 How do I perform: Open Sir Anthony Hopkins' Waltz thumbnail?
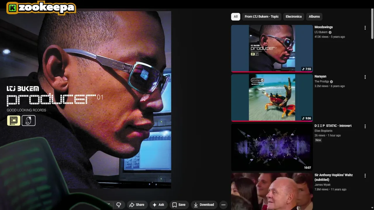coord(272,191)
